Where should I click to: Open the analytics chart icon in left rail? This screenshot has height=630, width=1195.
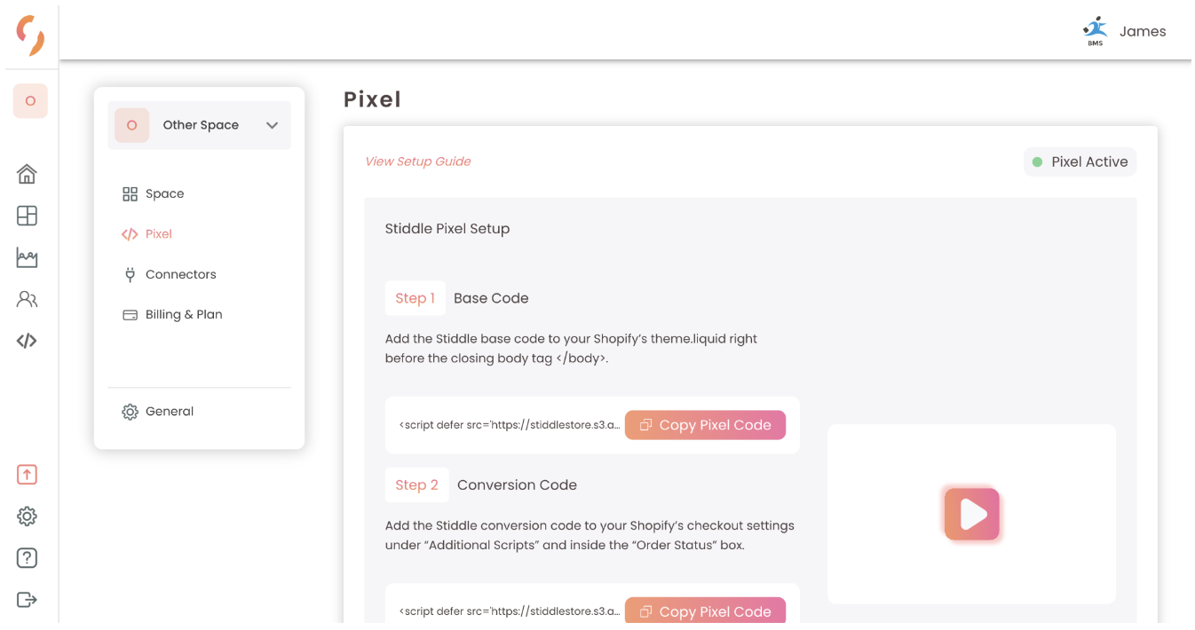pyautogui.click(x=28, y=258)
